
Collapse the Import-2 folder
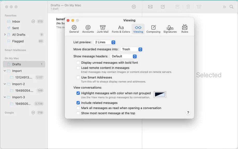click(5, 84)
